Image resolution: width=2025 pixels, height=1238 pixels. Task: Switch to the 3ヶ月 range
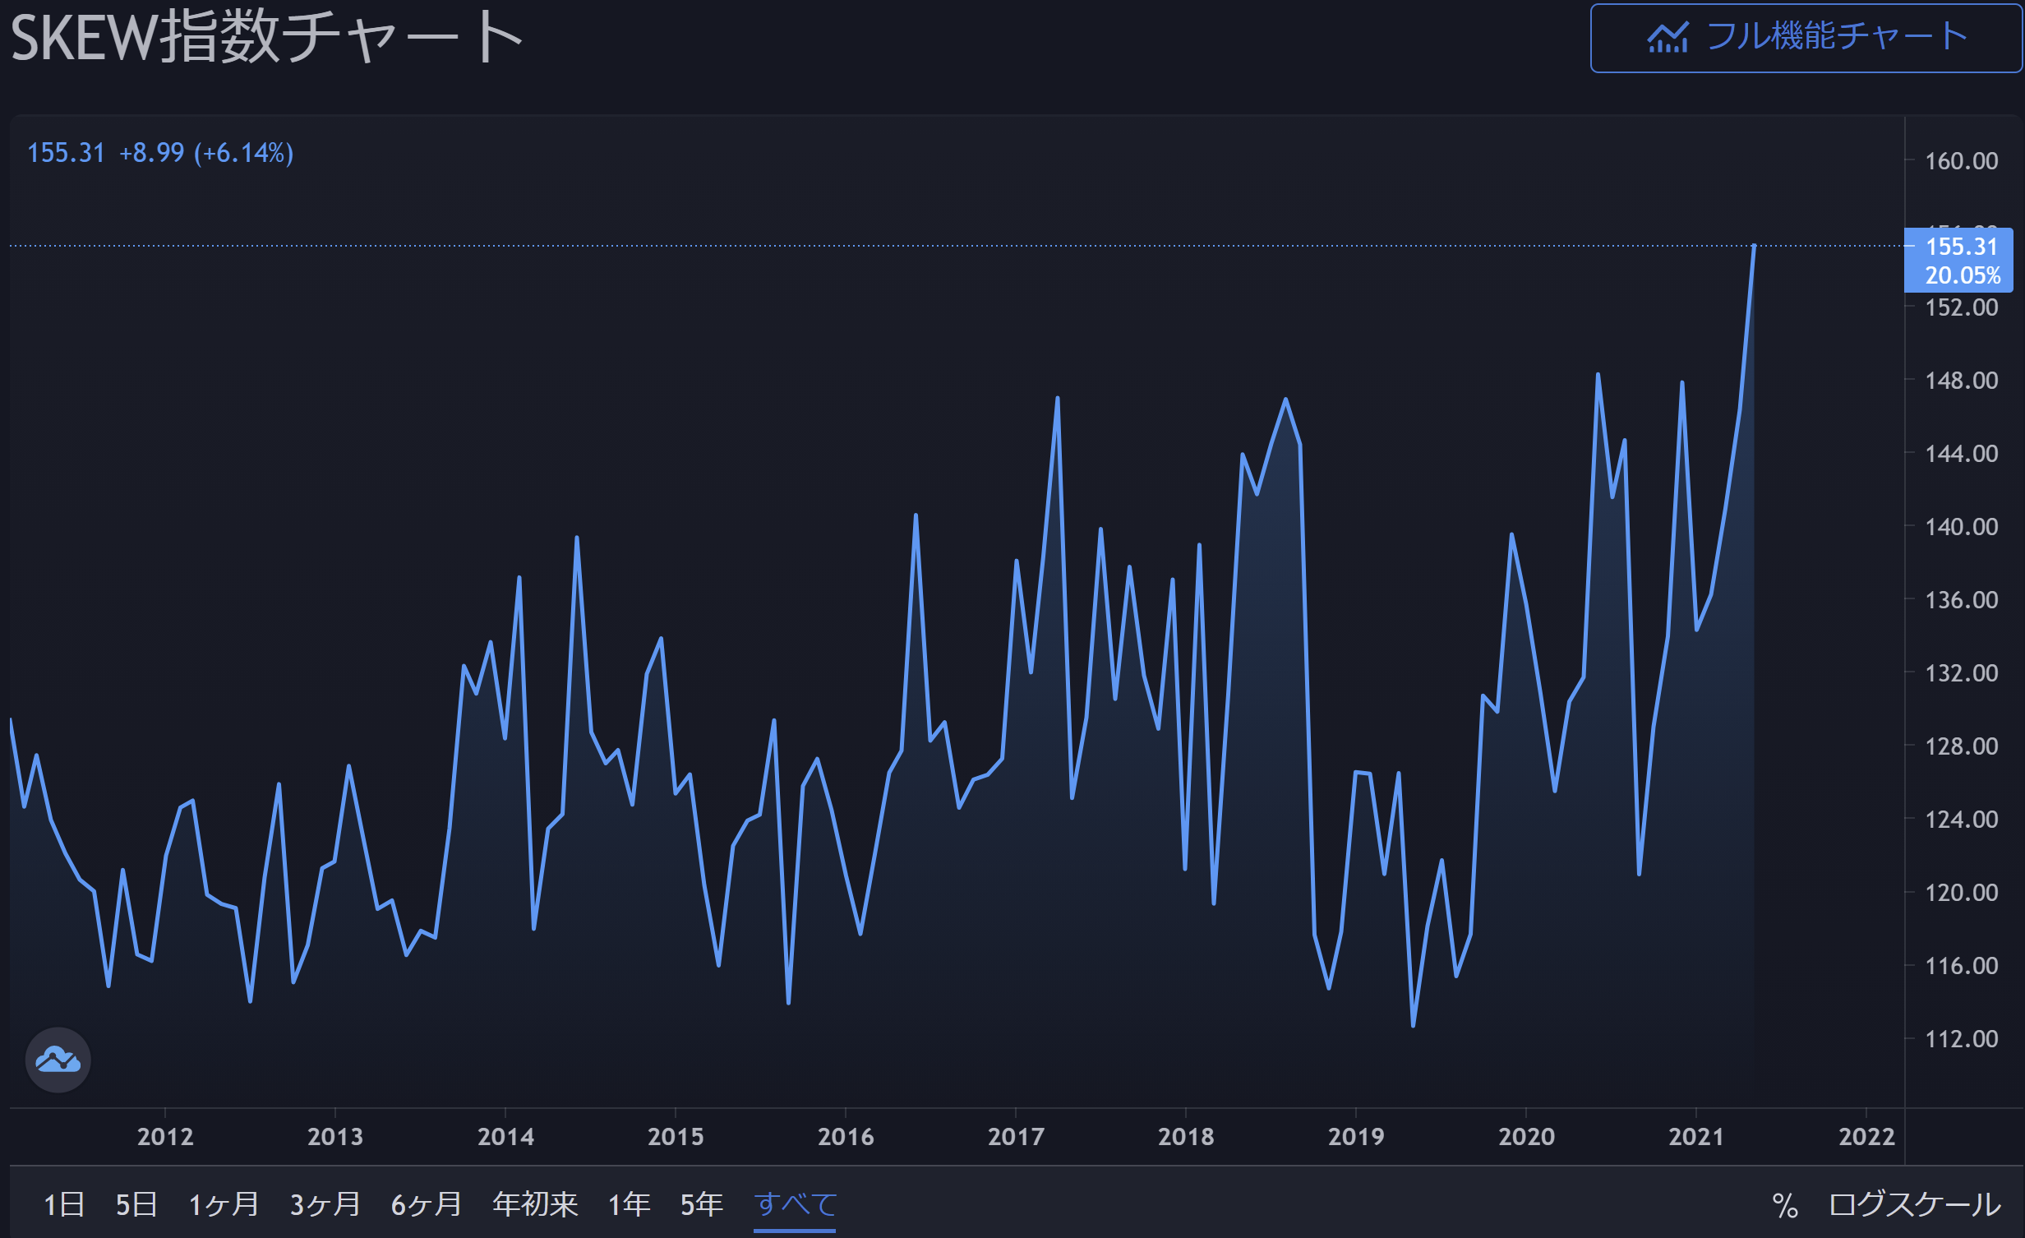click(x=325, y=1204)
